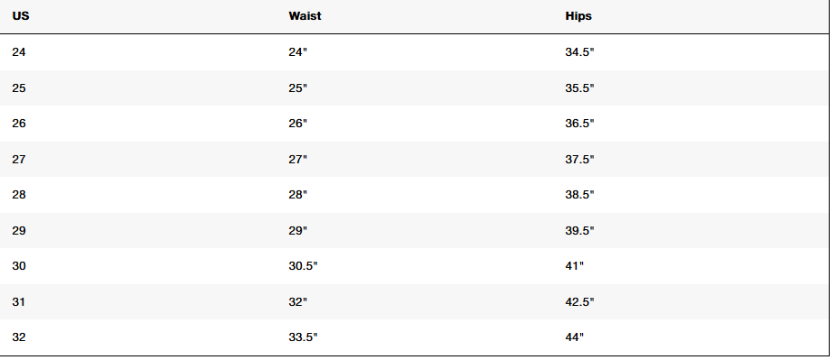Click the 33.5" waist value
836x360 pixels.
(x=303, y=337)
